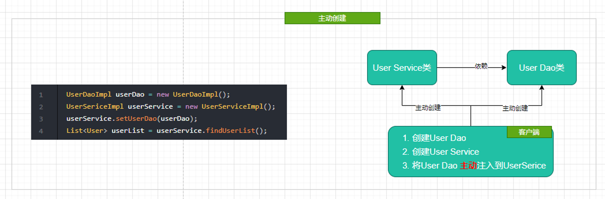Select the User Dao类 node
Viewport: 605px width, 199px height.
(x=541, y=68)
